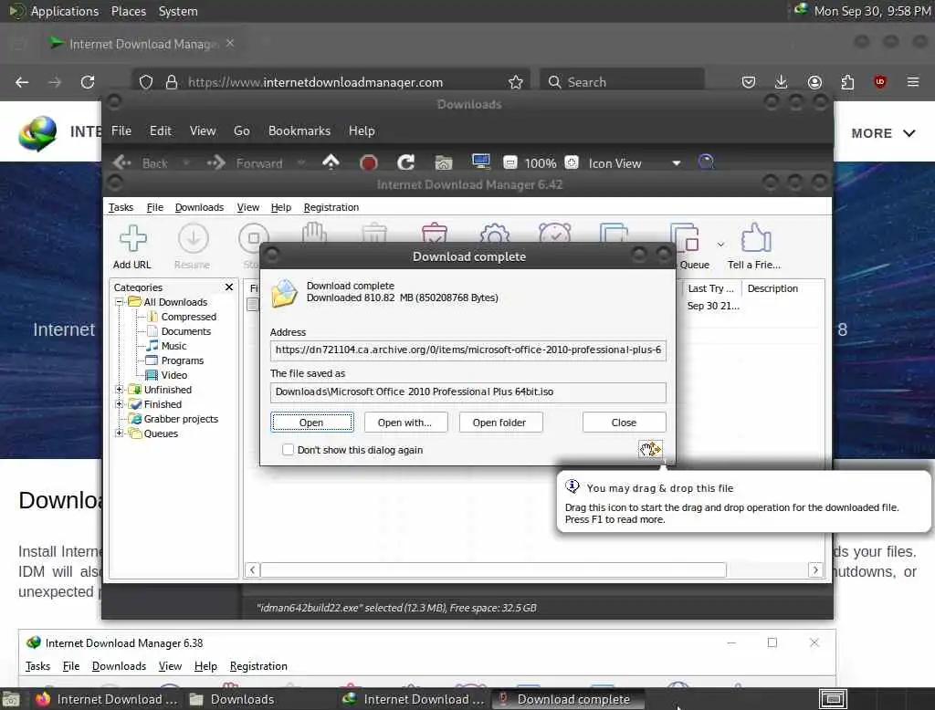Click the file manager Back button

[x=142, y=162]
